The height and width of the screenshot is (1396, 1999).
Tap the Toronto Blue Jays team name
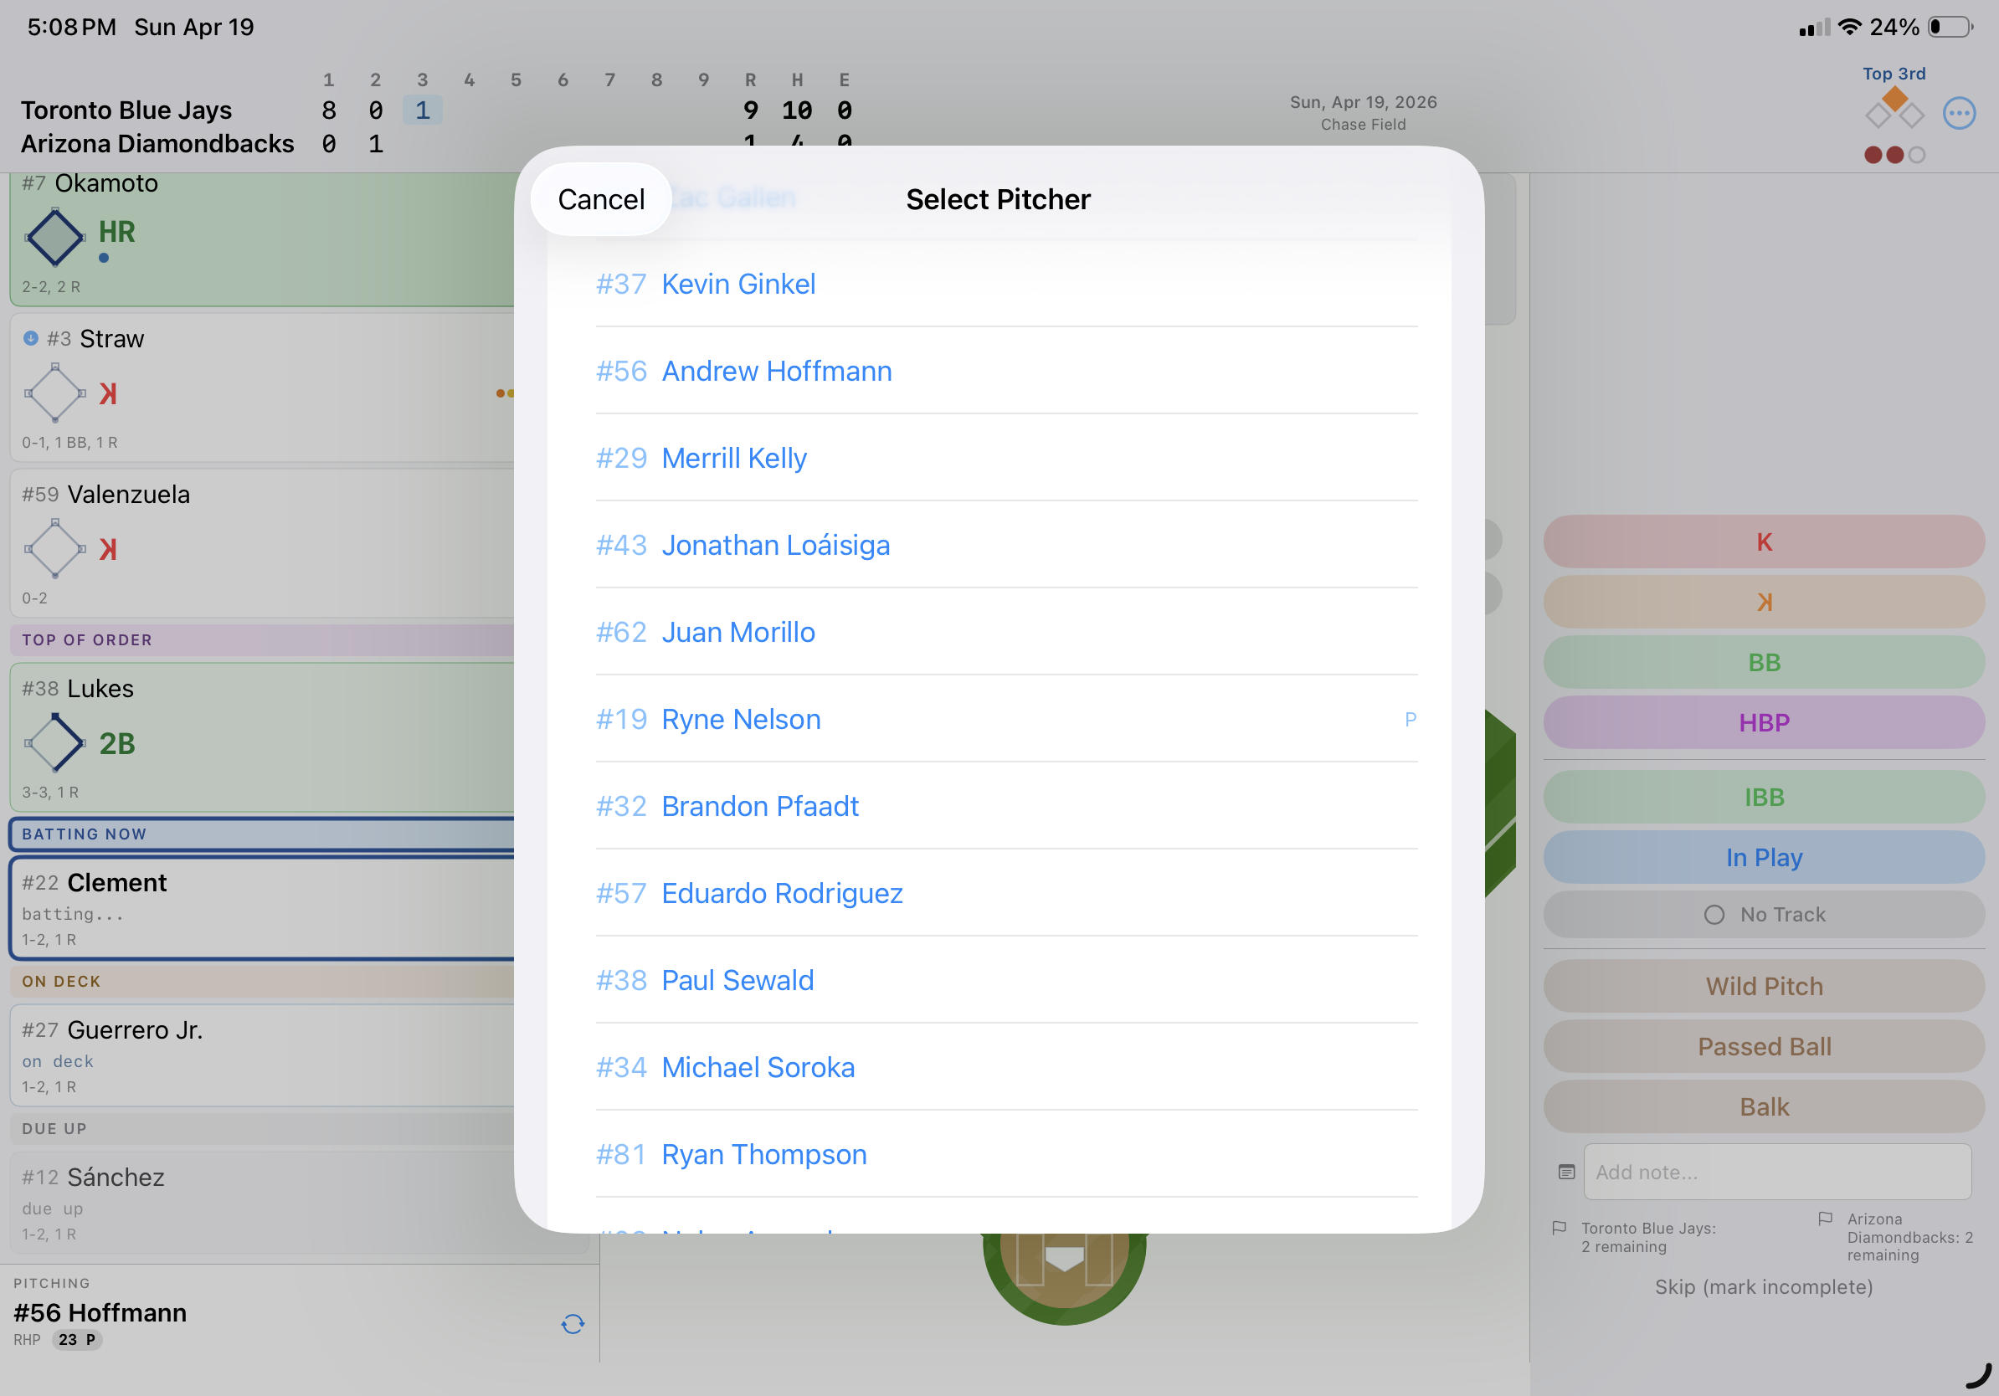point(126,110)
